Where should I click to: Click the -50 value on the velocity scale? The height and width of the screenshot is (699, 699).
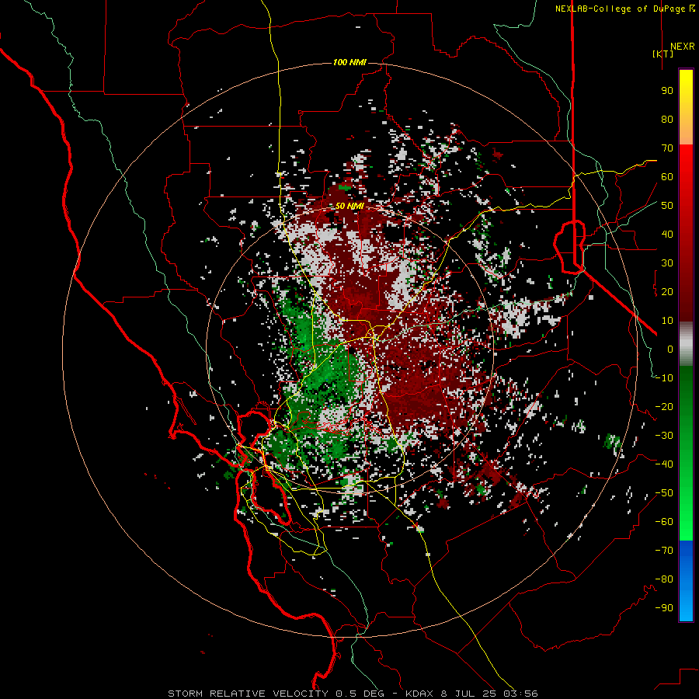coord(664,493)
